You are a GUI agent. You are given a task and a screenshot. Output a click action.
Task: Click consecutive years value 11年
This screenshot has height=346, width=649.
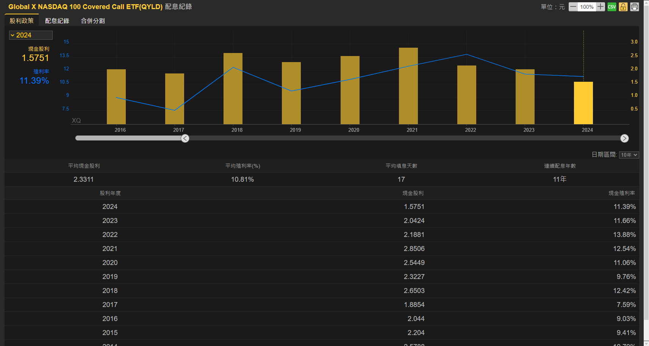(x=560, y=179)
